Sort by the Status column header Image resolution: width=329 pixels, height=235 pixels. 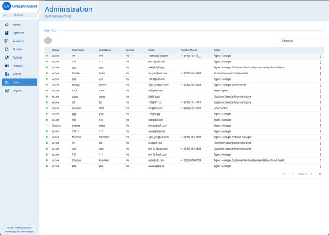pyautogui.click(x=55, y=50)
